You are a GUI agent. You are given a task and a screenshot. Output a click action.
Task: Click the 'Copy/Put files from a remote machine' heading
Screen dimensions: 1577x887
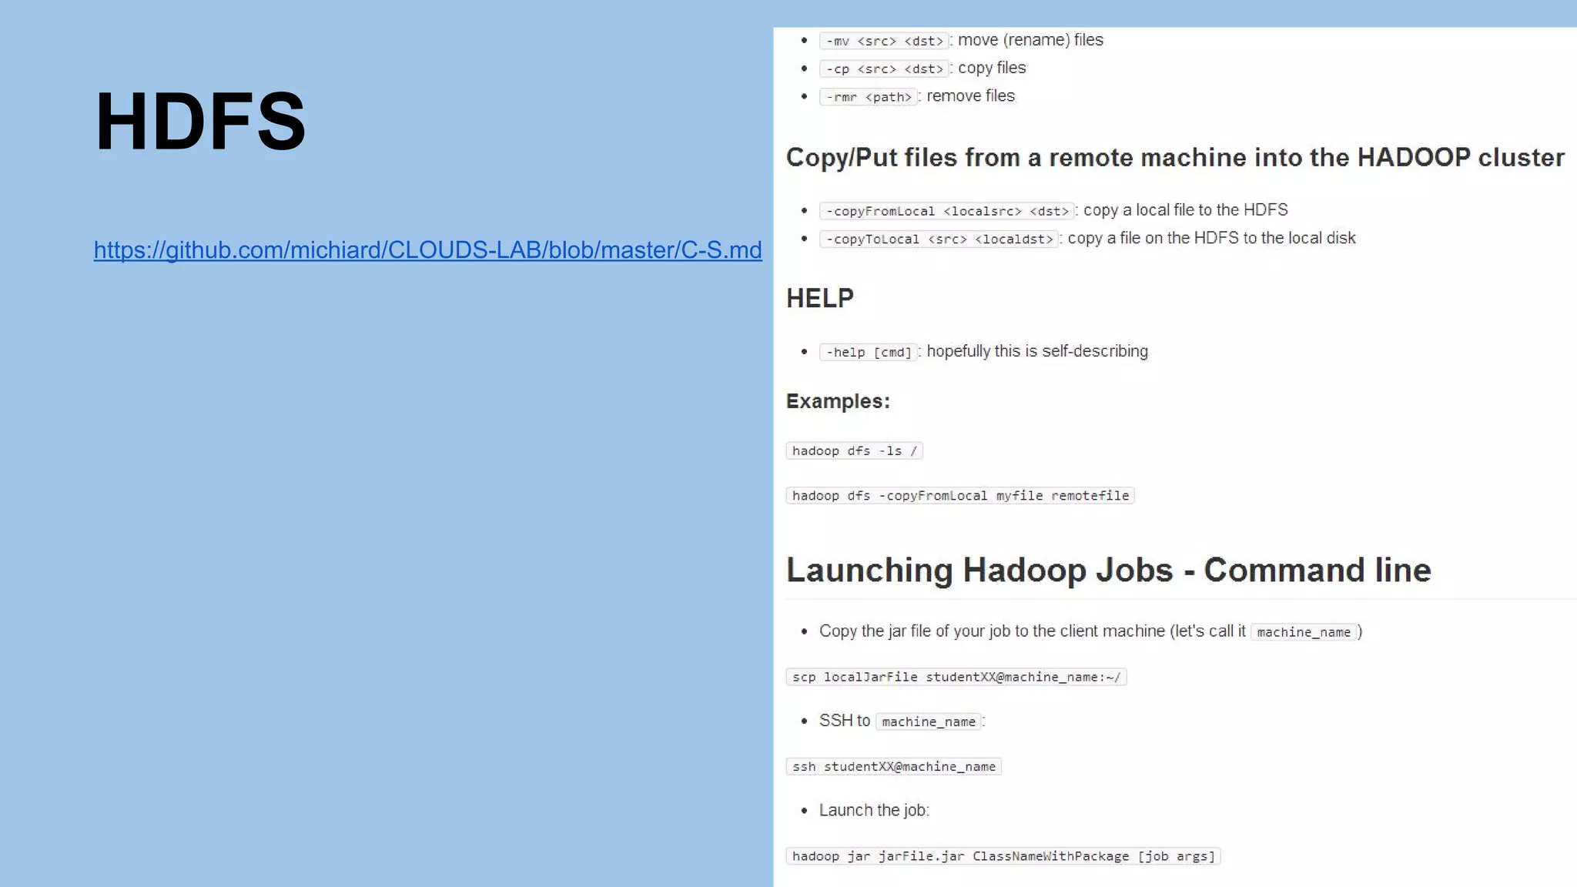click(x=1175, y=158)
